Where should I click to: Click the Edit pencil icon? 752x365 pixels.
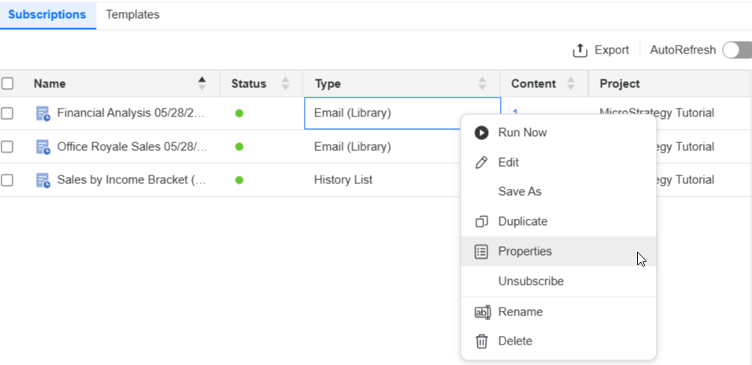tap(481, 162)
